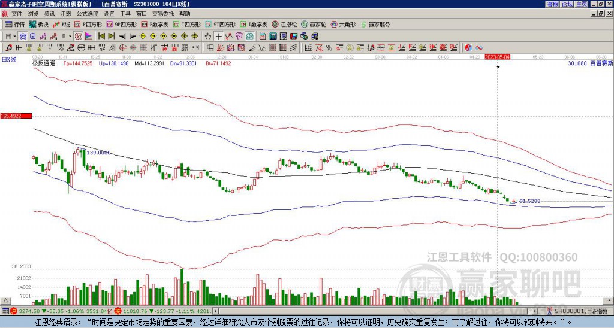Click the 客服 customer service link
The width and height of the screenshot is (614, 328).
[552, 4]
